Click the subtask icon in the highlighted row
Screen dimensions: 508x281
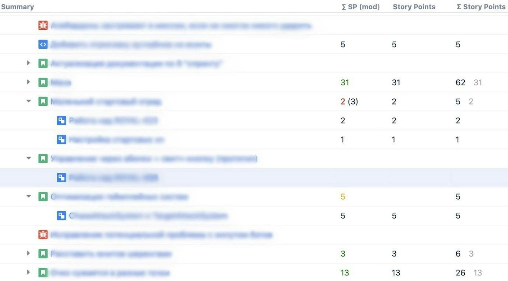61,178
